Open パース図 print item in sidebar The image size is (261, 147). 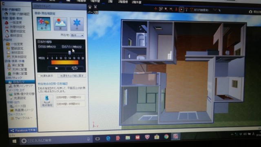coord(18,106)
